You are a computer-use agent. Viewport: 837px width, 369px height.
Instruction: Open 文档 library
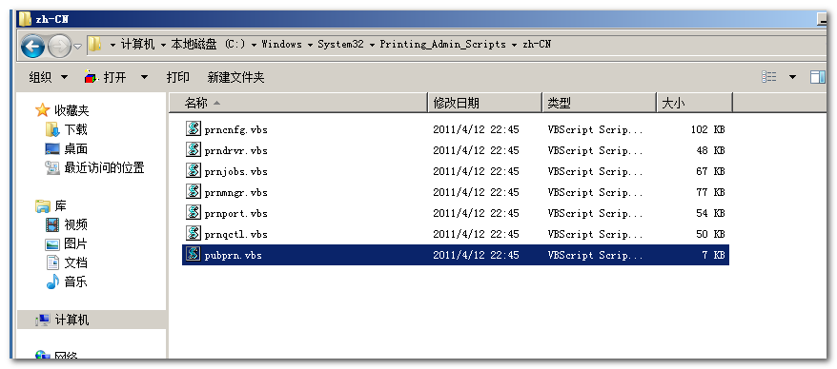[75, 263]
